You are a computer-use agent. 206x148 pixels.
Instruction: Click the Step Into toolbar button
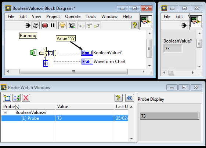81,26
